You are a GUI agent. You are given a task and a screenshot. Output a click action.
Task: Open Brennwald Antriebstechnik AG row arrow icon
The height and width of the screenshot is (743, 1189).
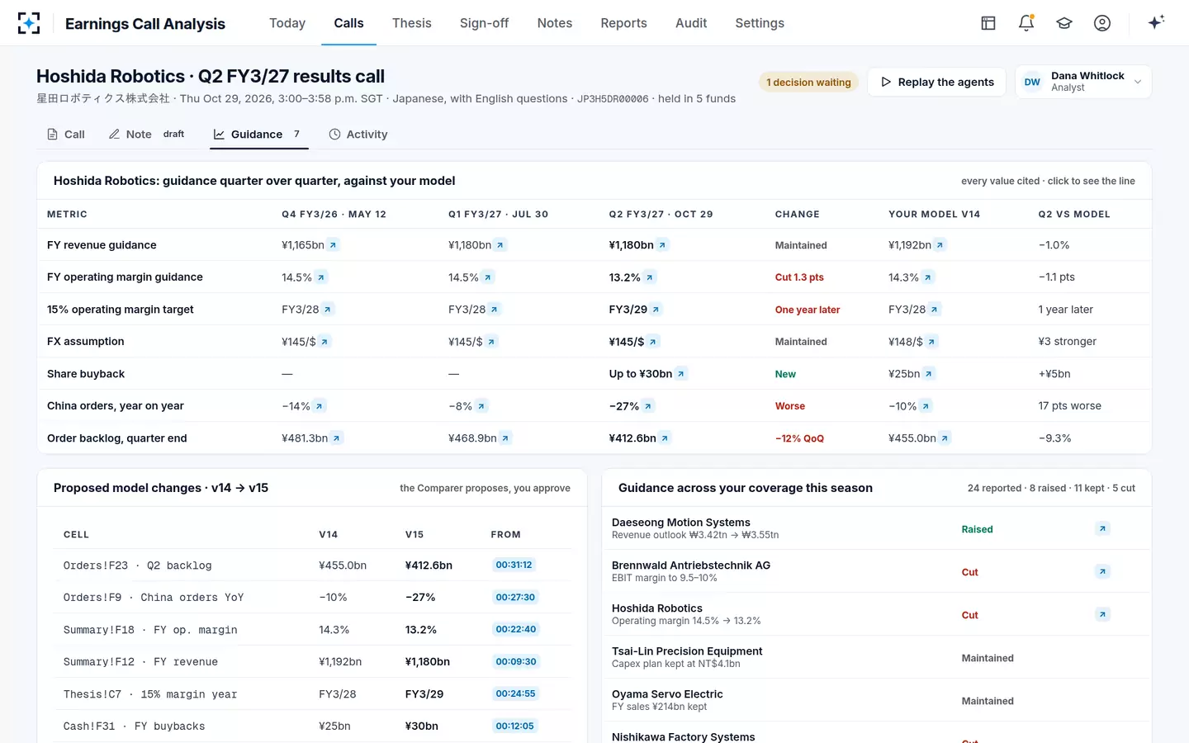(x=1102, y=571)
